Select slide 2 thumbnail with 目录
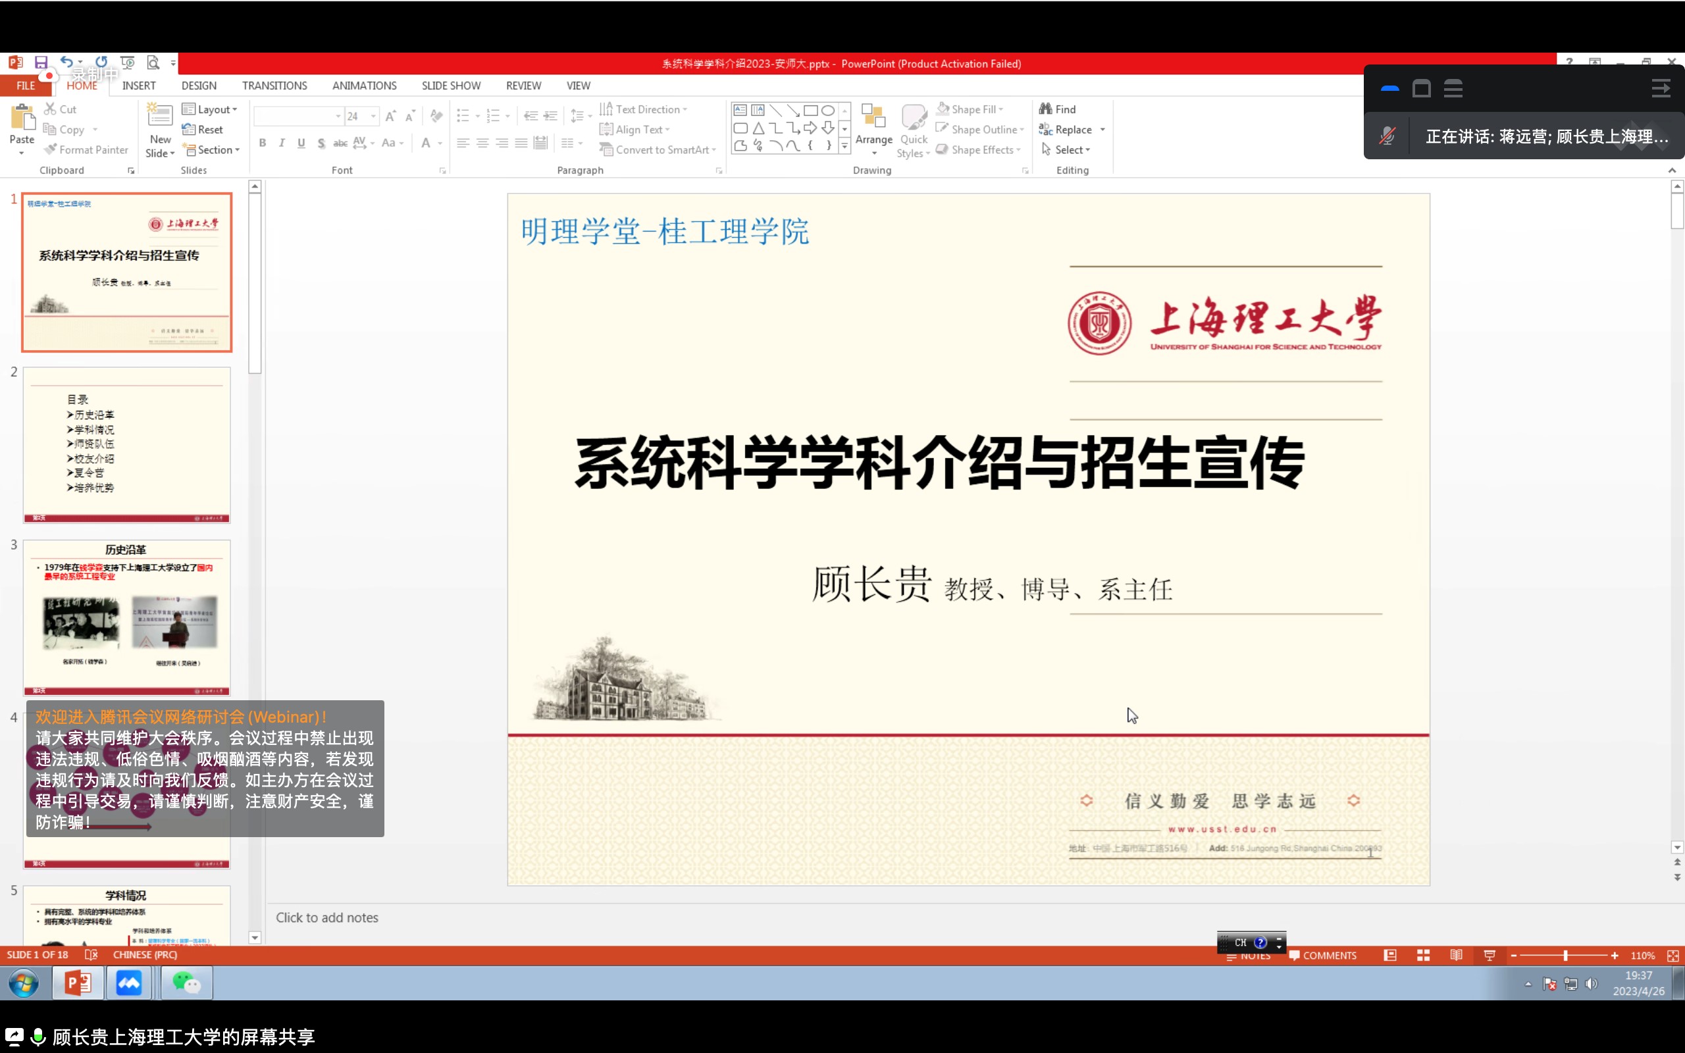The height and width of the screenshot is (1053, 1685). (x=127, y=446)
